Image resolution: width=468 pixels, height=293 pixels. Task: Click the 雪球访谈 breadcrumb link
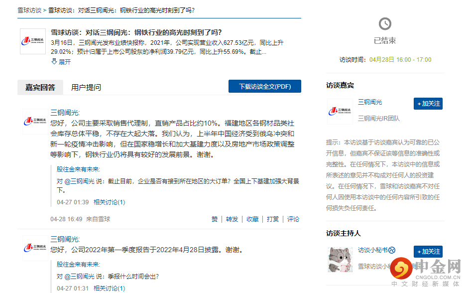coord(29,10)
